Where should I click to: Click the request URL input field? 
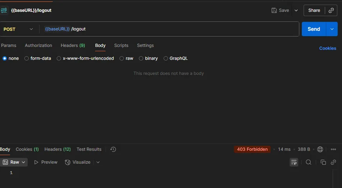pos(179,29)
